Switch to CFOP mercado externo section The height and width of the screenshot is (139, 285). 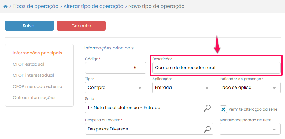point(37,86)
